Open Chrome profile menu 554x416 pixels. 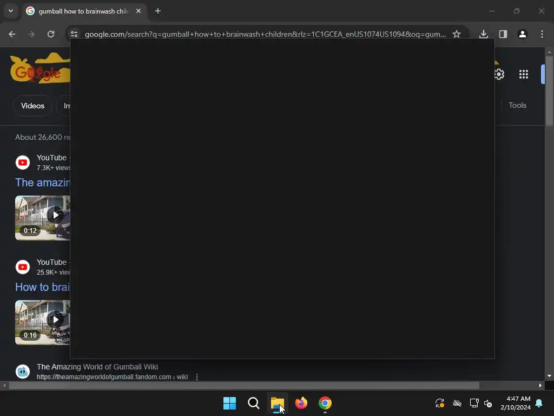(x=523, y=34)
